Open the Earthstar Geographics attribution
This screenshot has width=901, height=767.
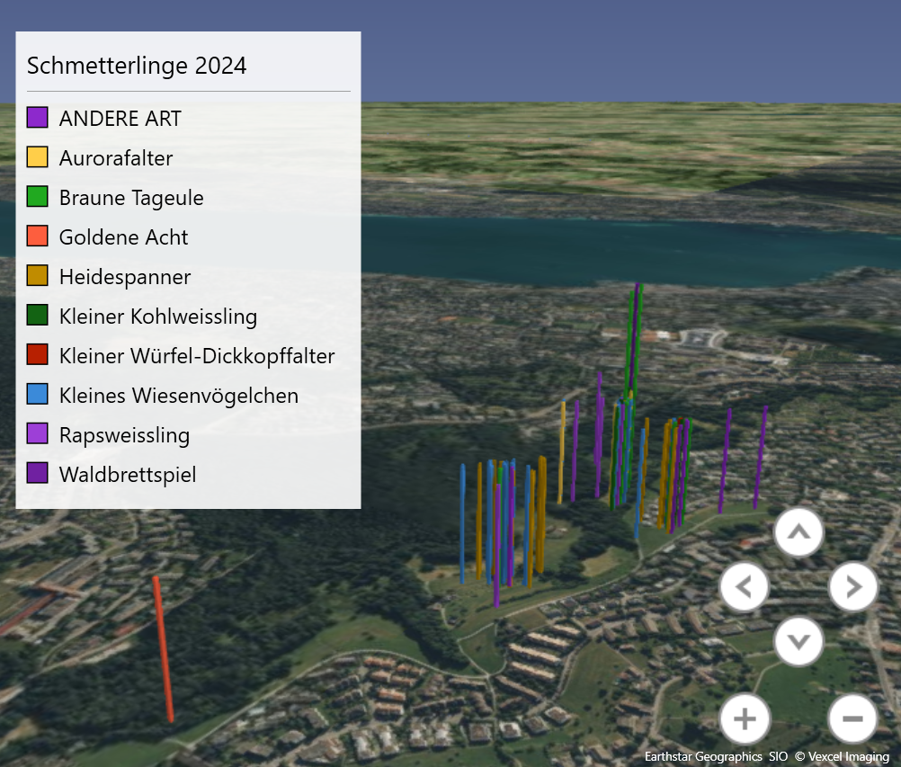tap(703, 756)
